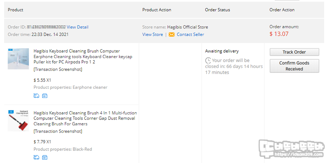Image resolution: width=329 pixels, height=163 pixels.
Task: Click truck shipping icon under Earphone cleaner item
Action: click(x=36, y=96)
